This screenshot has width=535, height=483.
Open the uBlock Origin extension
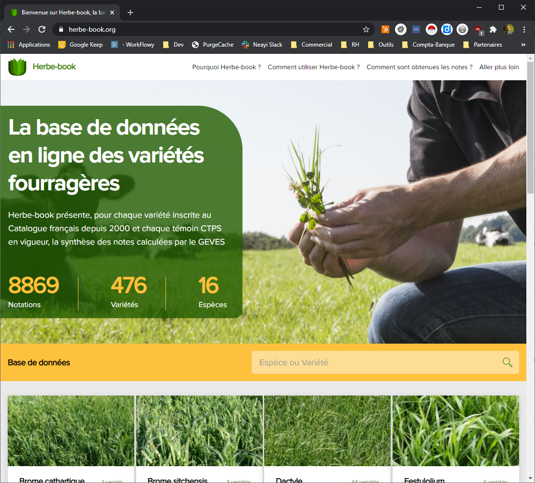[x=478, y=29]
